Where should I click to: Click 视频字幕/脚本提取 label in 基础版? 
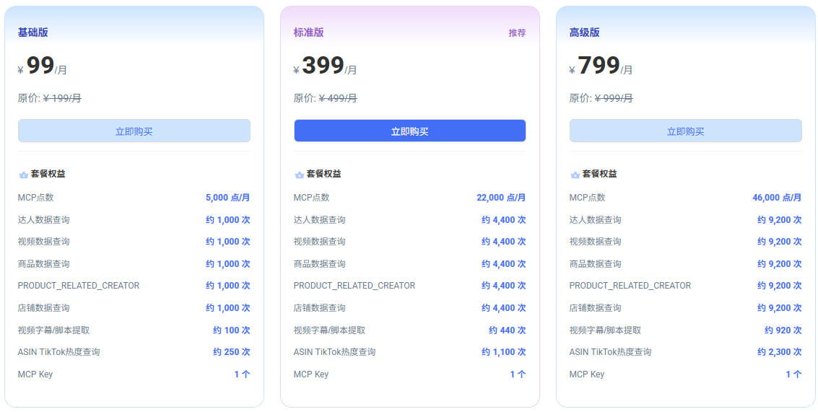(x=53, y=330)
